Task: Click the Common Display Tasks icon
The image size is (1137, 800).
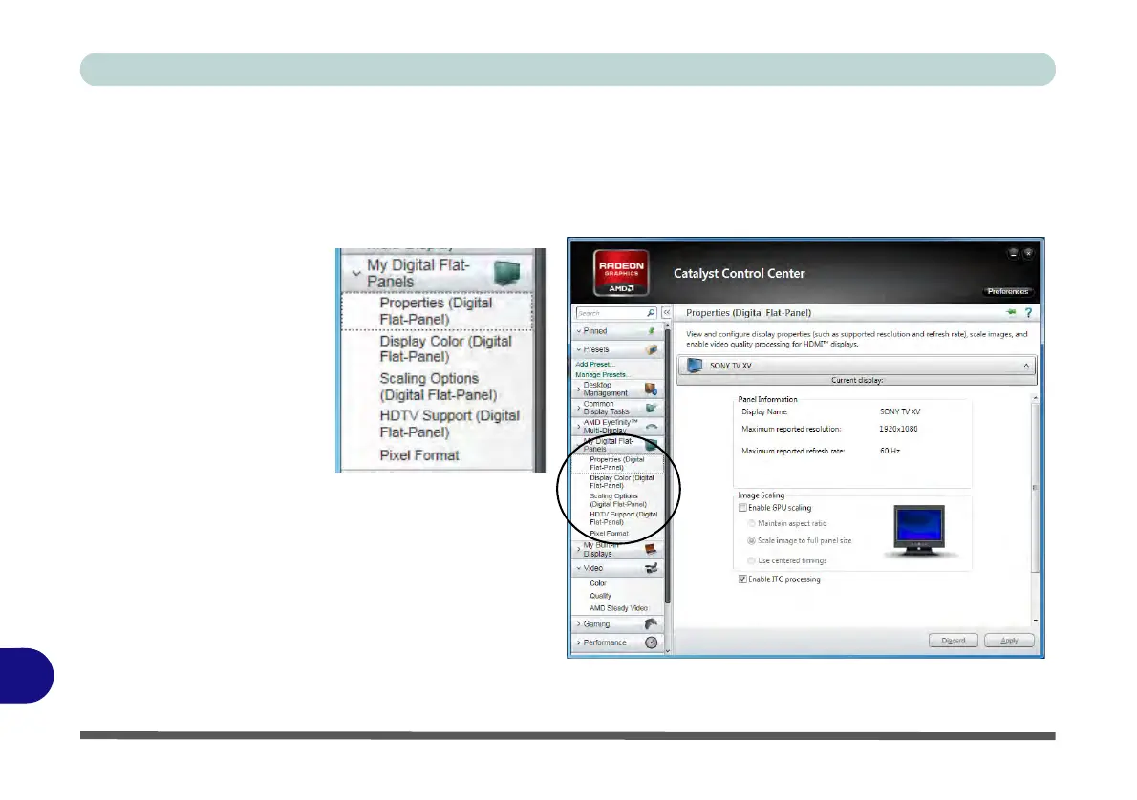Action: coord(651,408)
